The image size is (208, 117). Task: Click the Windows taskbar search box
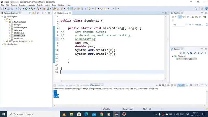tap(34, 114)
